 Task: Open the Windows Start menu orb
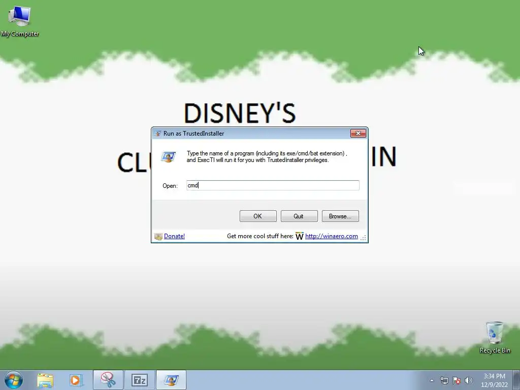tap(14, 380)
